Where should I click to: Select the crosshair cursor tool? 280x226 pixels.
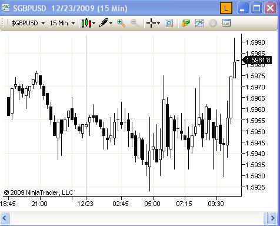tap(151, 23)
